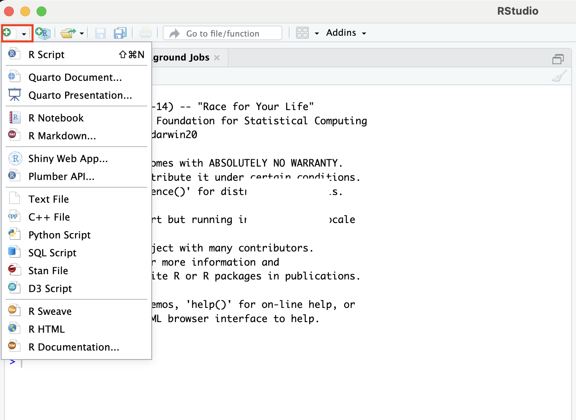Click the Open File folder icon

(x=68, y=33)
